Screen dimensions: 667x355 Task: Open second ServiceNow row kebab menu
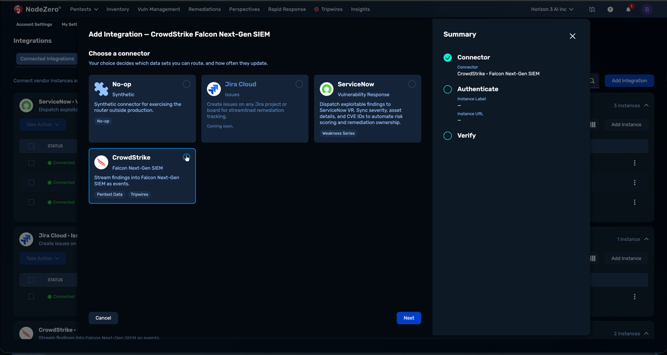(x=635, y=182)
